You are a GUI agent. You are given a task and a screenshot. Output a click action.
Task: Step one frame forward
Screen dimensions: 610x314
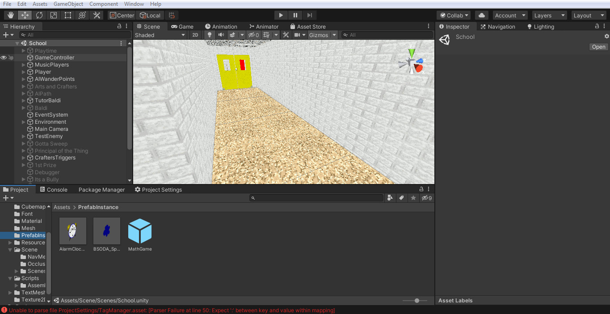309,15
